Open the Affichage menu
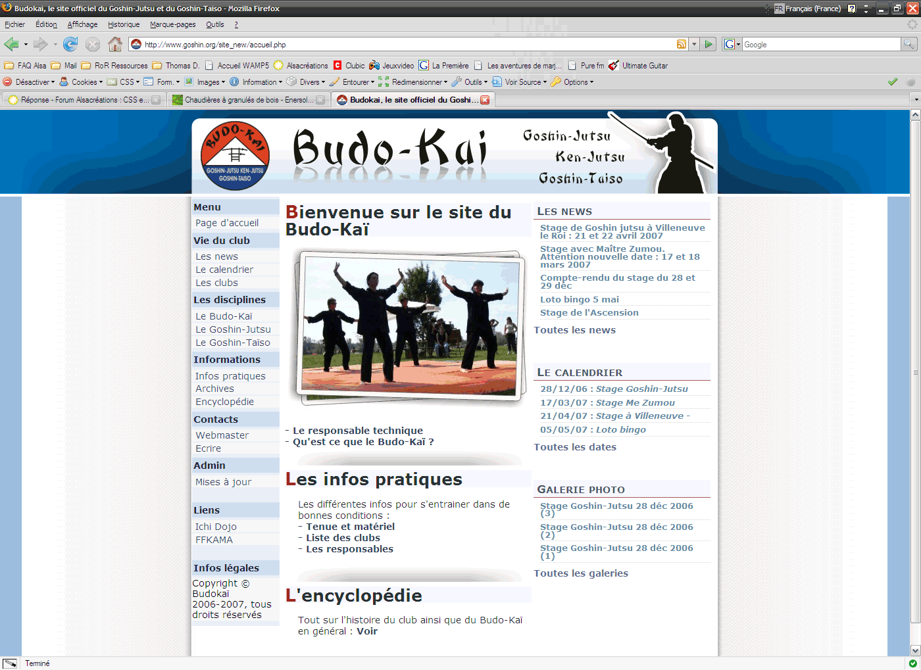Viewport: 921px width, 670px height. (x=82, y=24)
